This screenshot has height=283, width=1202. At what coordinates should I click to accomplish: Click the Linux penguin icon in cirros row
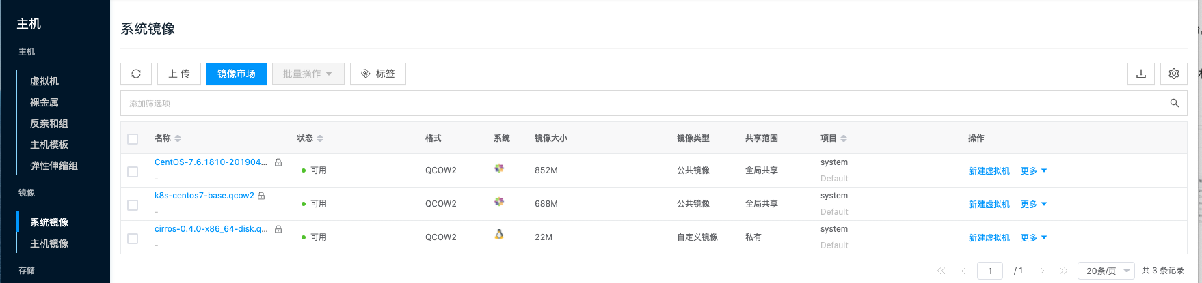click(499, 234)
